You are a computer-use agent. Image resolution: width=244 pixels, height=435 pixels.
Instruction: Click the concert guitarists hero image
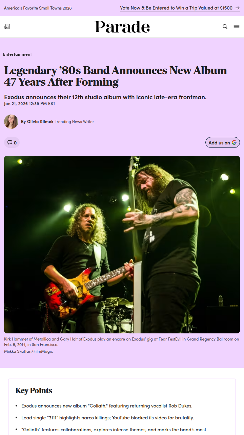(x=122, y=245)
